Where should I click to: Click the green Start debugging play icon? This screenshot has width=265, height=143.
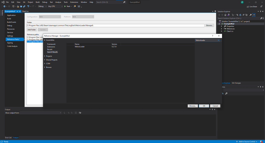65,6
